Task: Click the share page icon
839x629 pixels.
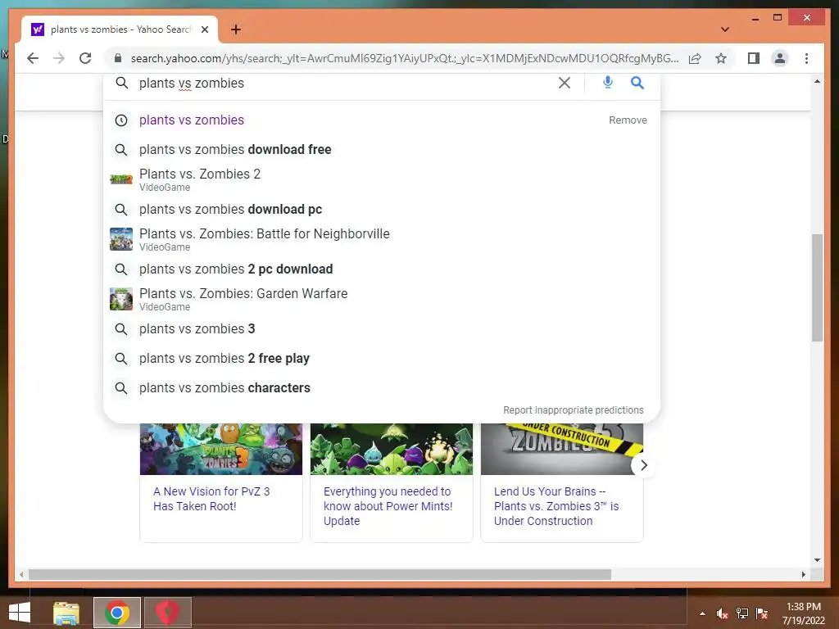Action: (695, 58)
